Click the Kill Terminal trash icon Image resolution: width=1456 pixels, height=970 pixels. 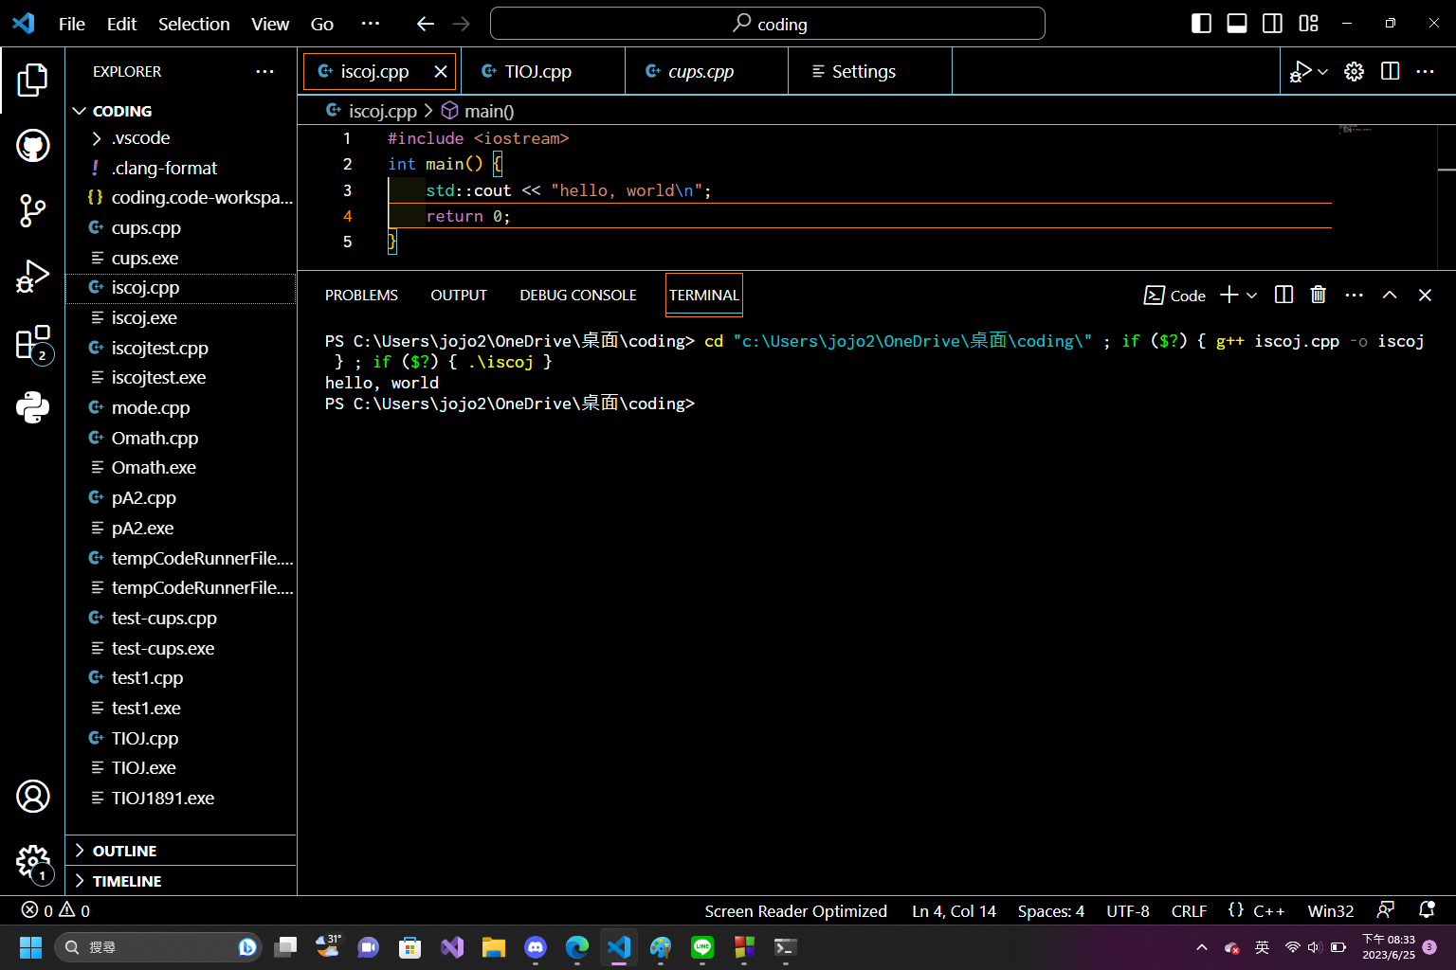click(x=1318, y=295)
